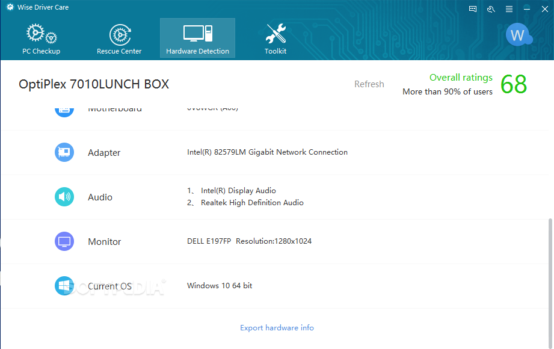The width and height of the screenshot is (554, 349).
Task: Click the Wise Driver Care gear logo
Action: coord(10,7)
